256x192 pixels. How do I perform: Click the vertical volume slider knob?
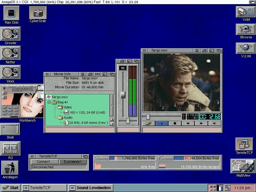point(123,94)
